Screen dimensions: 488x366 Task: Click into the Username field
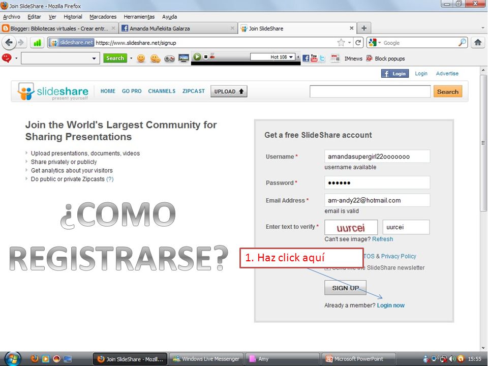[x=377, y=156]
